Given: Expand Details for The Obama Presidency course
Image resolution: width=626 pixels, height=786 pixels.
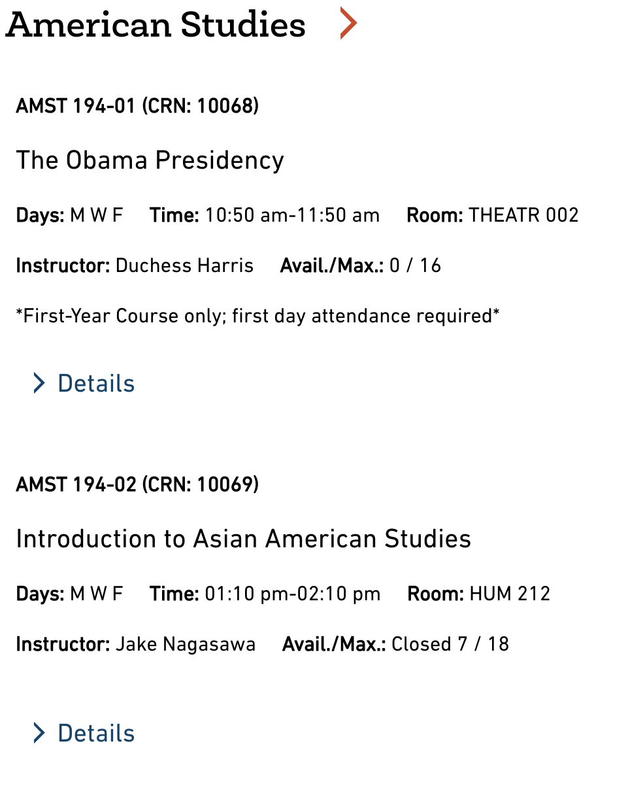Looking at the screenshot, I should (95, 383).
